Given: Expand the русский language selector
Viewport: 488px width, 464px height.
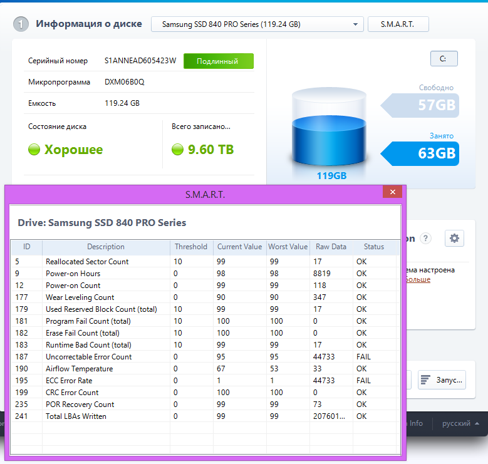Looking at the screenshot, I should pyautogui.click(x=460, y=423).
